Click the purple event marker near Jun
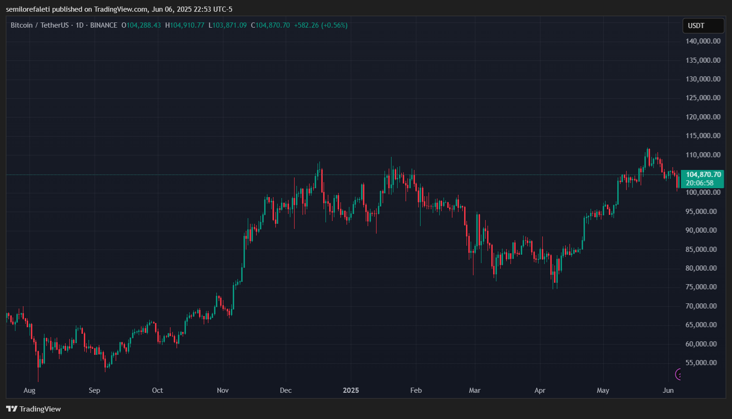Viewport: 732px width, 419px height. tap(678, 374)
